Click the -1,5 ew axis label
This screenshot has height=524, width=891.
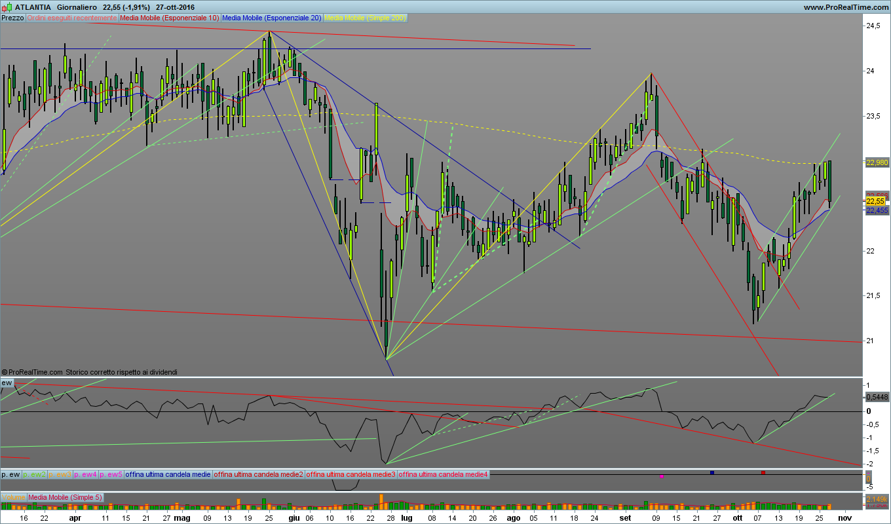(874, 451)
